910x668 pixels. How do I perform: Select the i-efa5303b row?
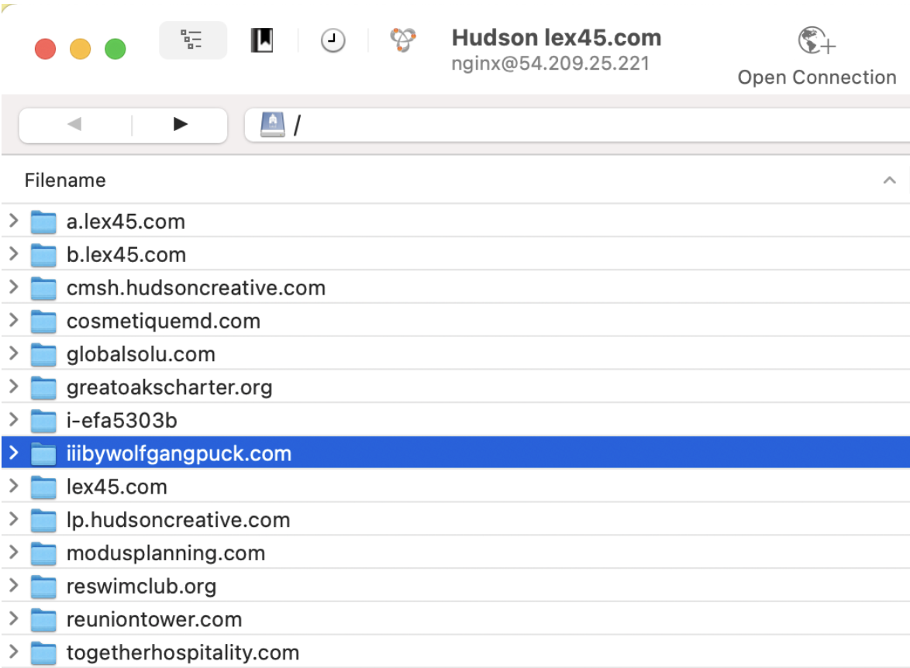click(456, 419)
